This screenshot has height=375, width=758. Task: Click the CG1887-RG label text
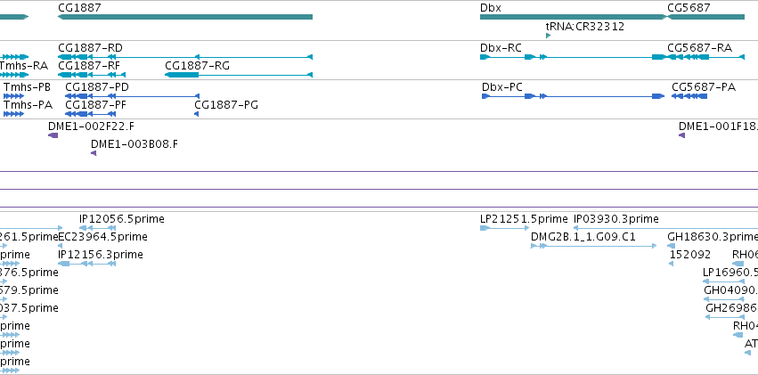coord(197,66)
